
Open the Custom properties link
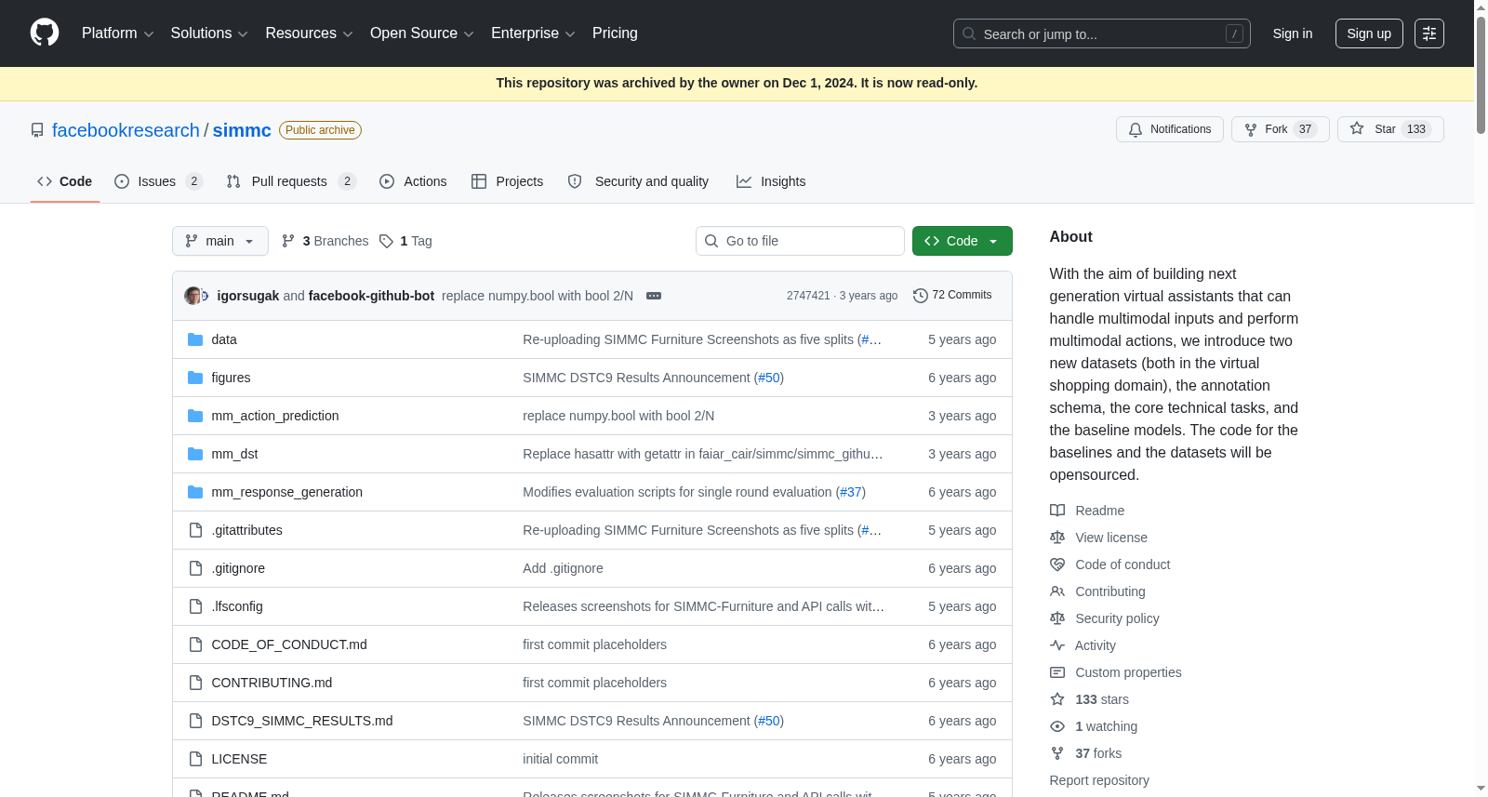pos(1128,672)
